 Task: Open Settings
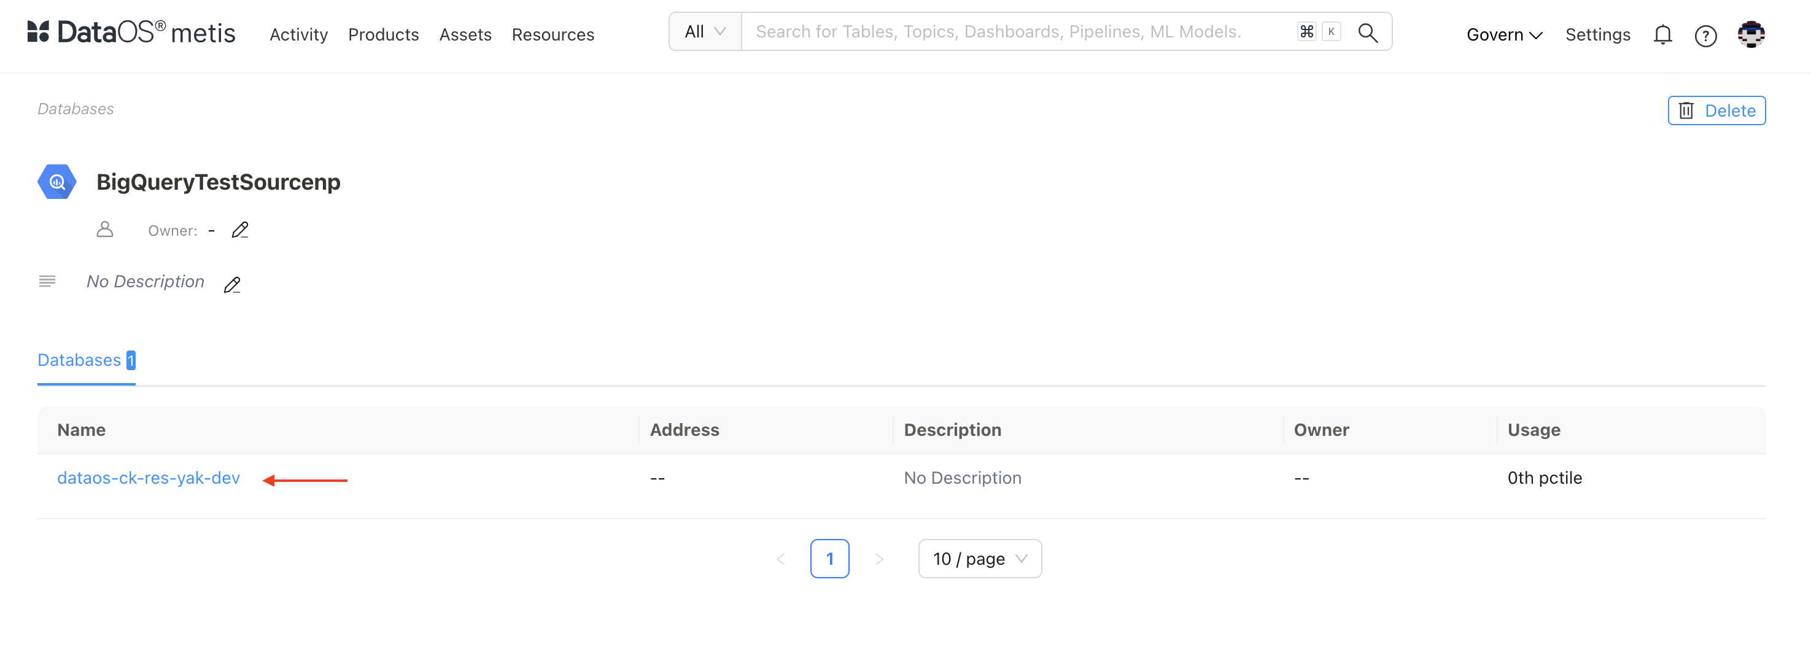point(1597,34)
